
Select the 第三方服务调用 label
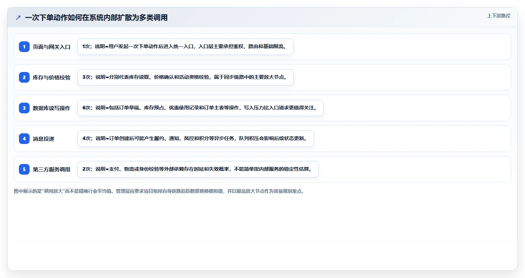click(51, 169)
